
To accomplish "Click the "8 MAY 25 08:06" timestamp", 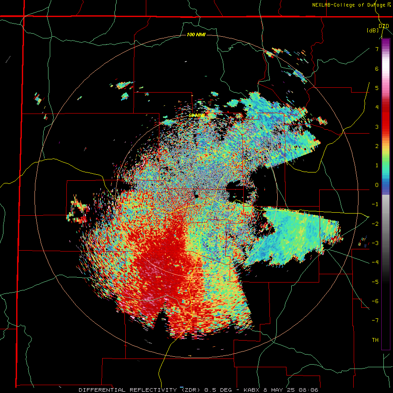I will tap(290, 390).
